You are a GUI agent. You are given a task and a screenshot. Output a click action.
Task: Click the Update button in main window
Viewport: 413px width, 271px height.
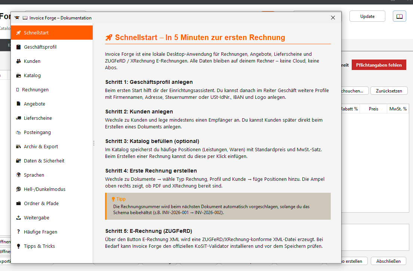367,16
